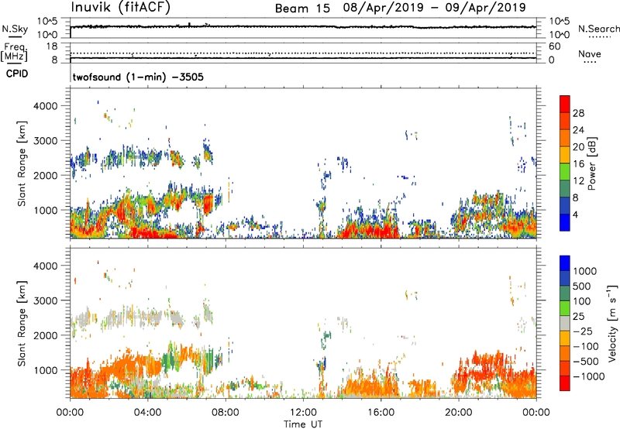This screenshot has height=429, width=620.
Task: Click the '28' tick on Power color bar
Action: tap(578, 113)
